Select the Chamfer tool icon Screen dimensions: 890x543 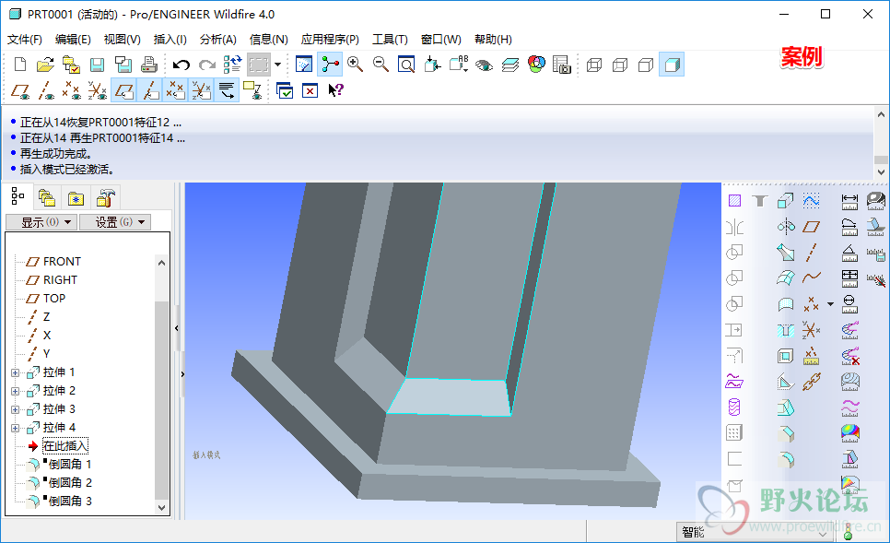click(786, 433)
